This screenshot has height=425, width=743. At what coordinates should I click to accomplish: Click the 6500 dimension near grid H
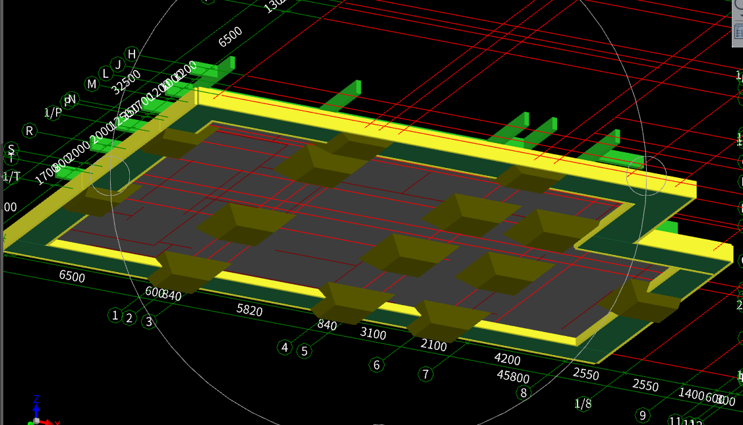230,36
